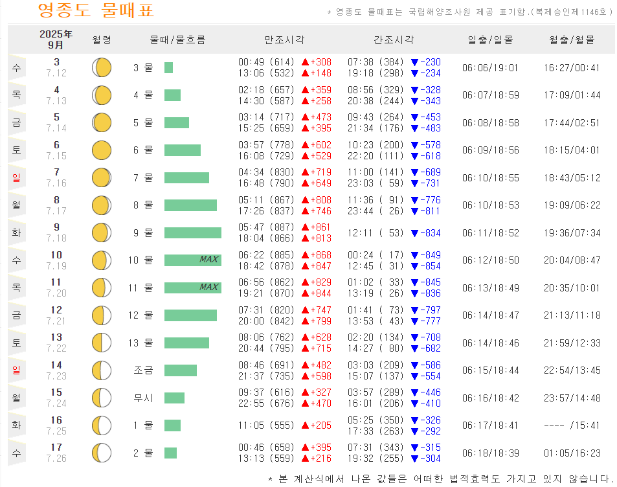Expand the 월령 column header

pos(101,39)
